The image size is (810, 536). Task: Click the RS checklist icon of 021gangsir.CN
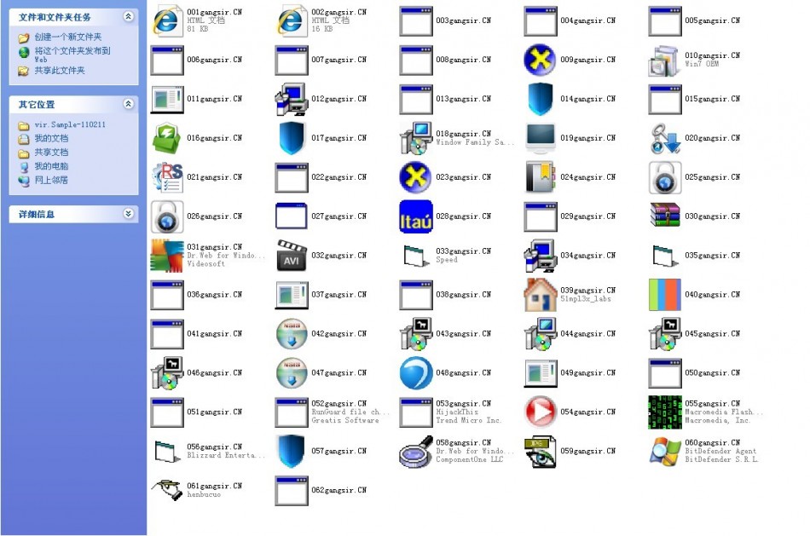coord(167,177)
